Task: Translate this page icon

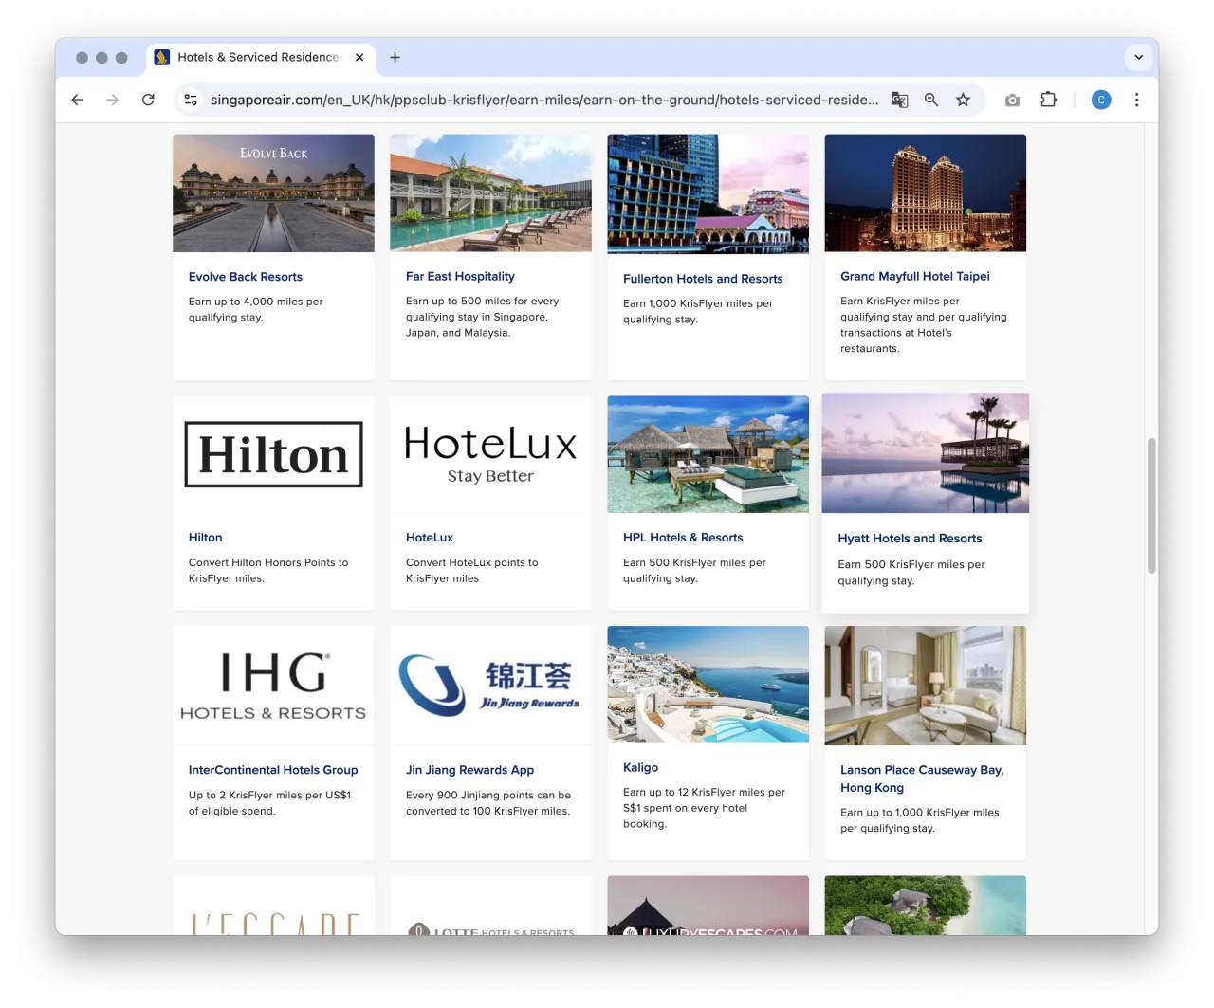Action: [899, 100]
